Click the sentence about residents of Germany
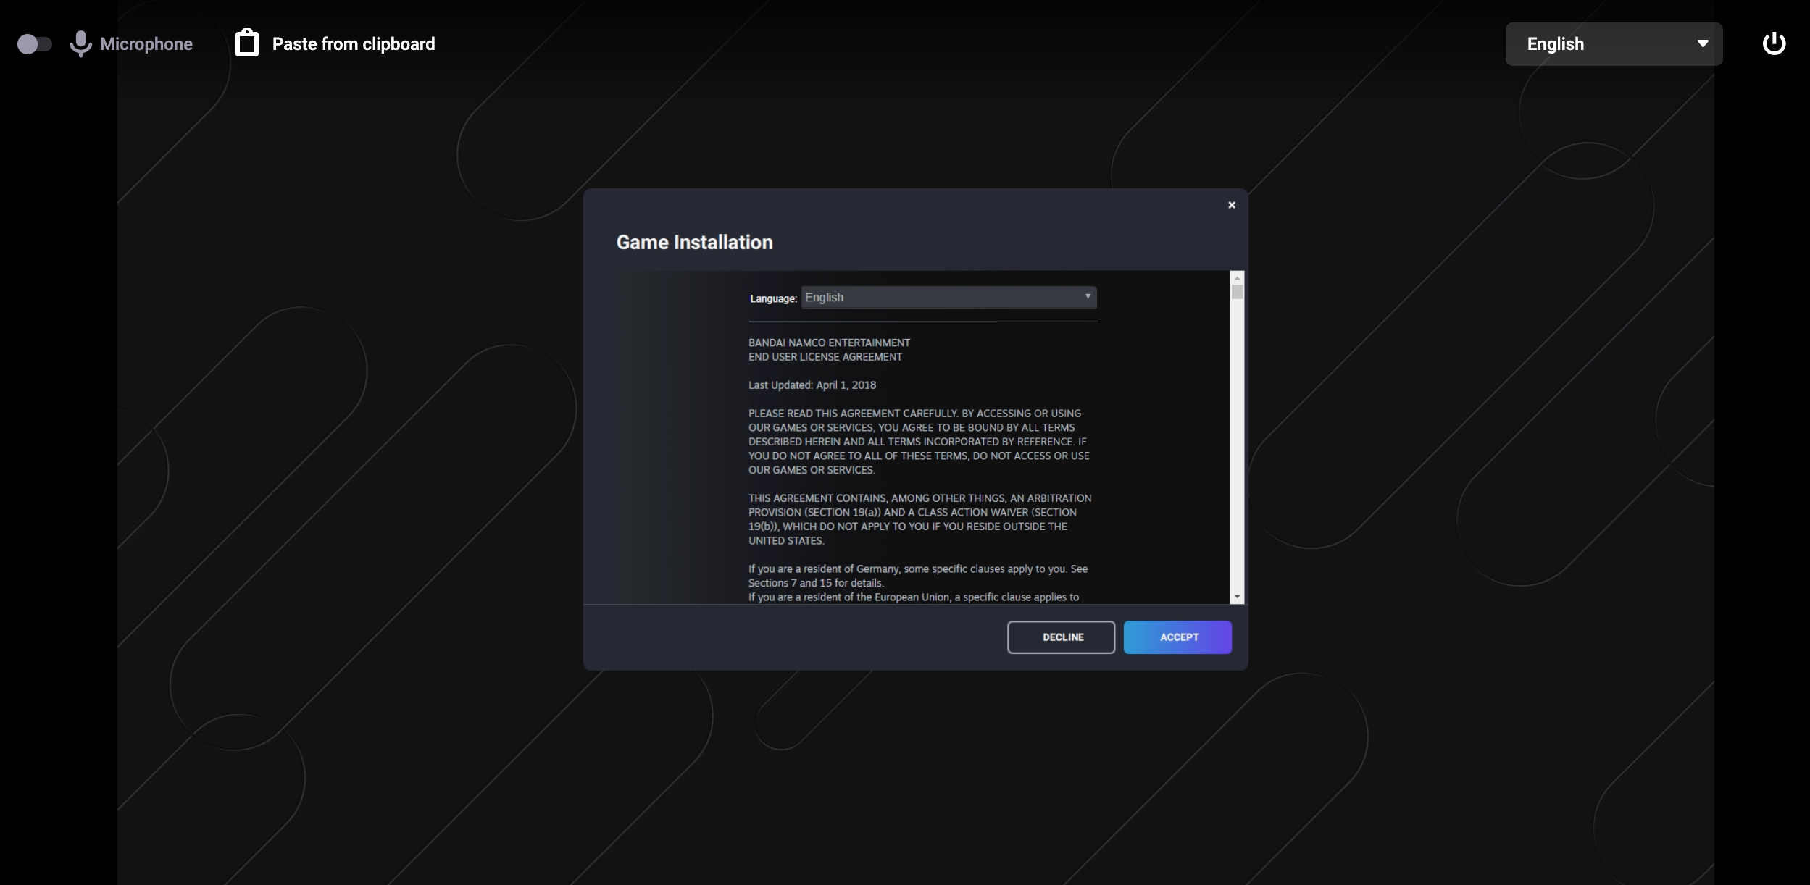 tap(918, 576)
